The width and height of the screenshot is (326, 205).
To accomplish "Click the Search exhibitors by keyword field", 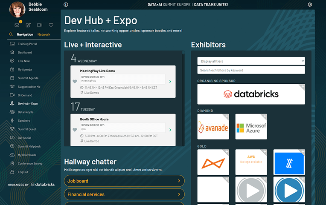I will point(251,70).
